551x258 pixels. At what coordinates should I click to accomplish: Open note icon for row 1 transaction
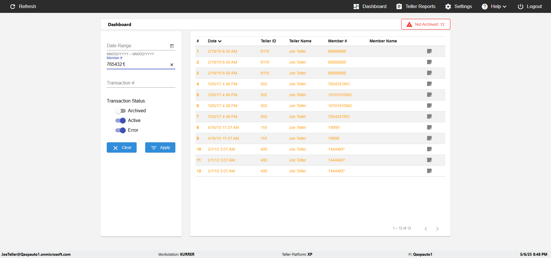[x=429, y=51]
